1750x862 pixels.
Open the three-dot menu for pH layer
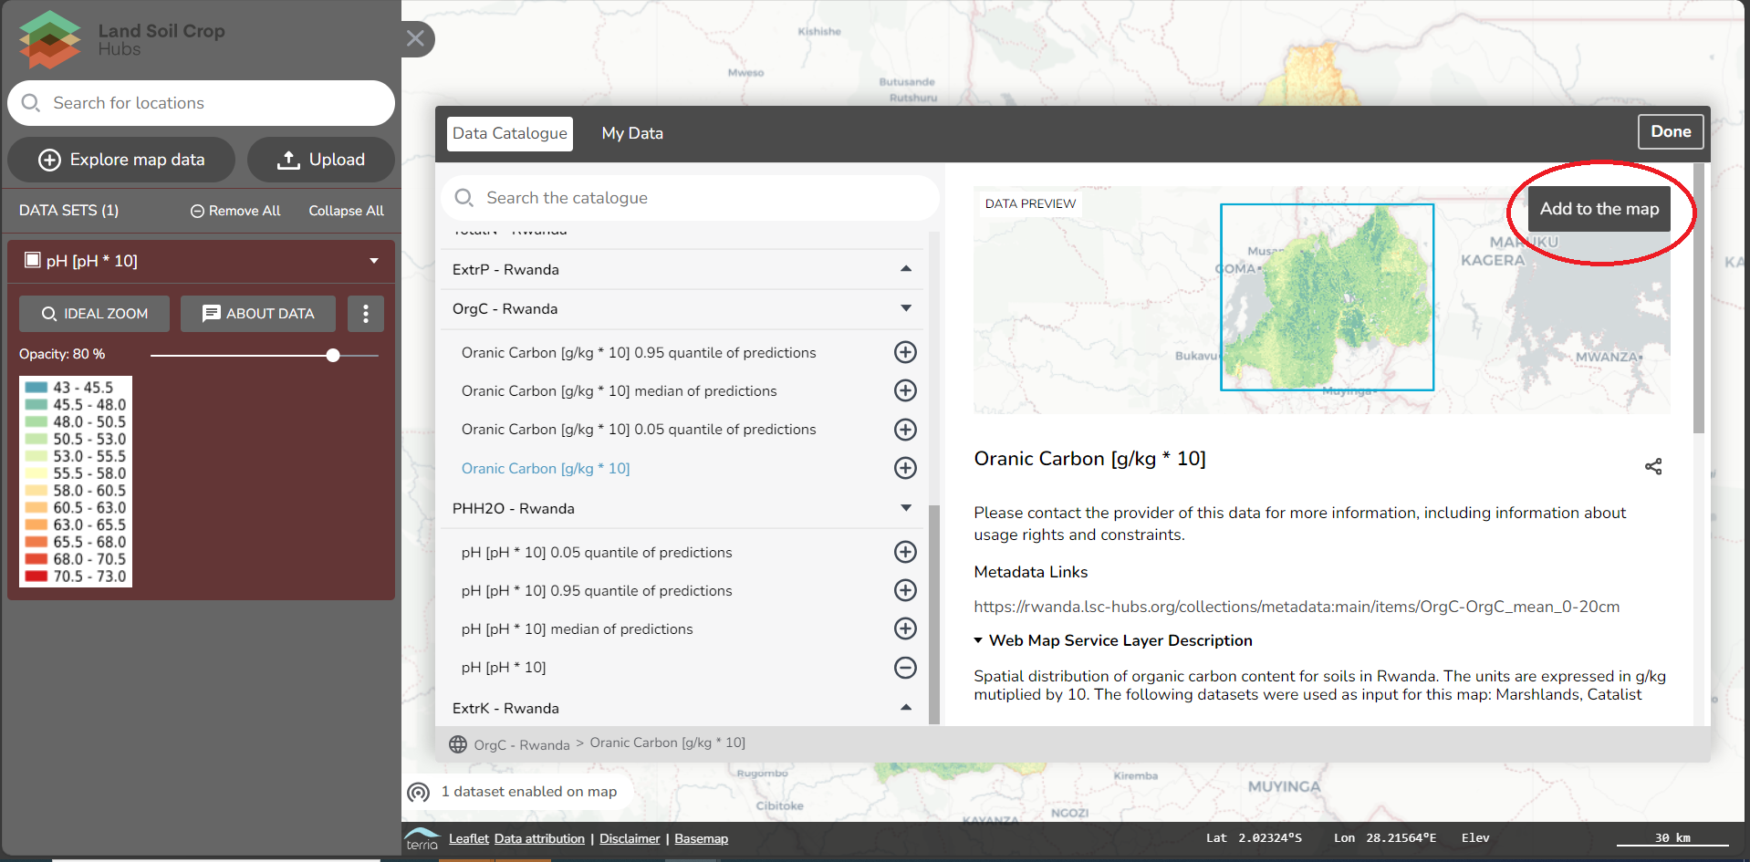pos(366,314)
